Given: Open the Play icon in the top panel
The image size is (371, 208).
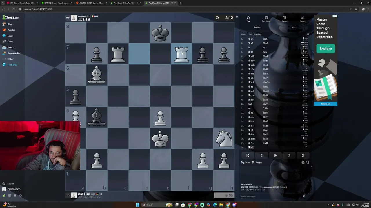Looking at the screenshot, I should (x=248, y=19).
